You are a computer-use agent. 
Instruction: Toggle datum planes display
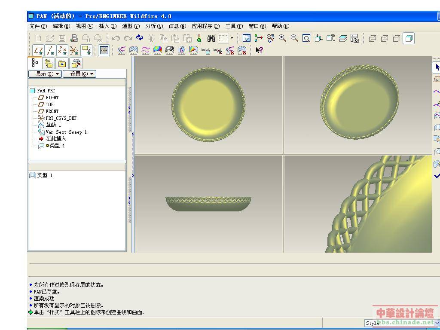point(38,50)
